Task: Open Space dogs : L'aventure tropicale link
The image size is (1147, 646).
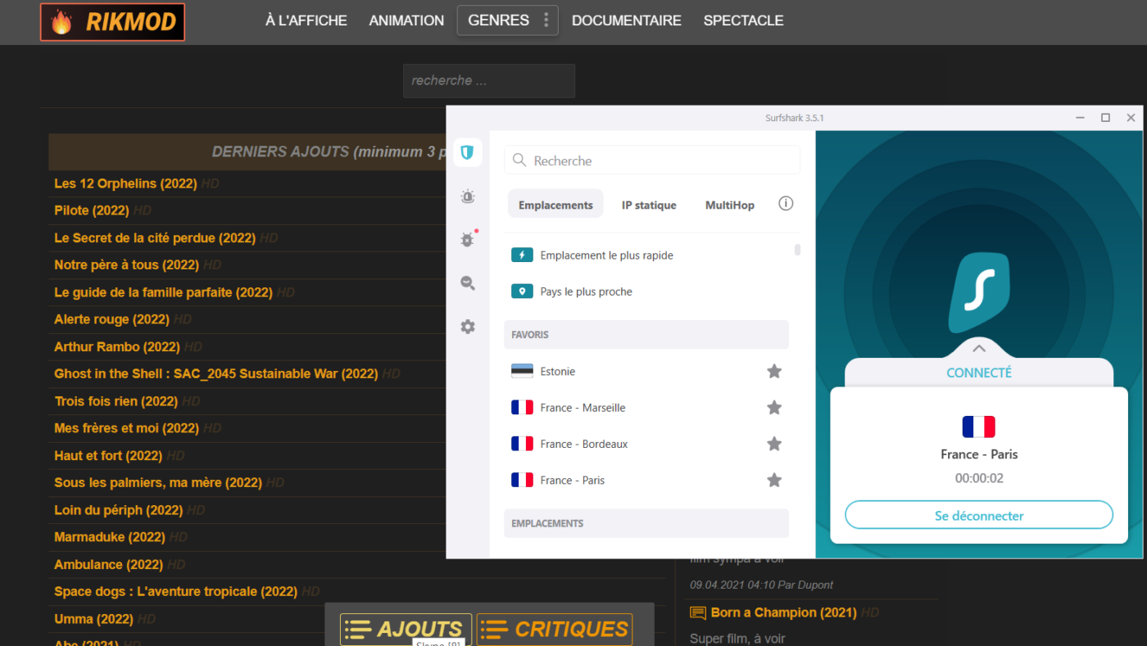Action: [x=176, y=591]
